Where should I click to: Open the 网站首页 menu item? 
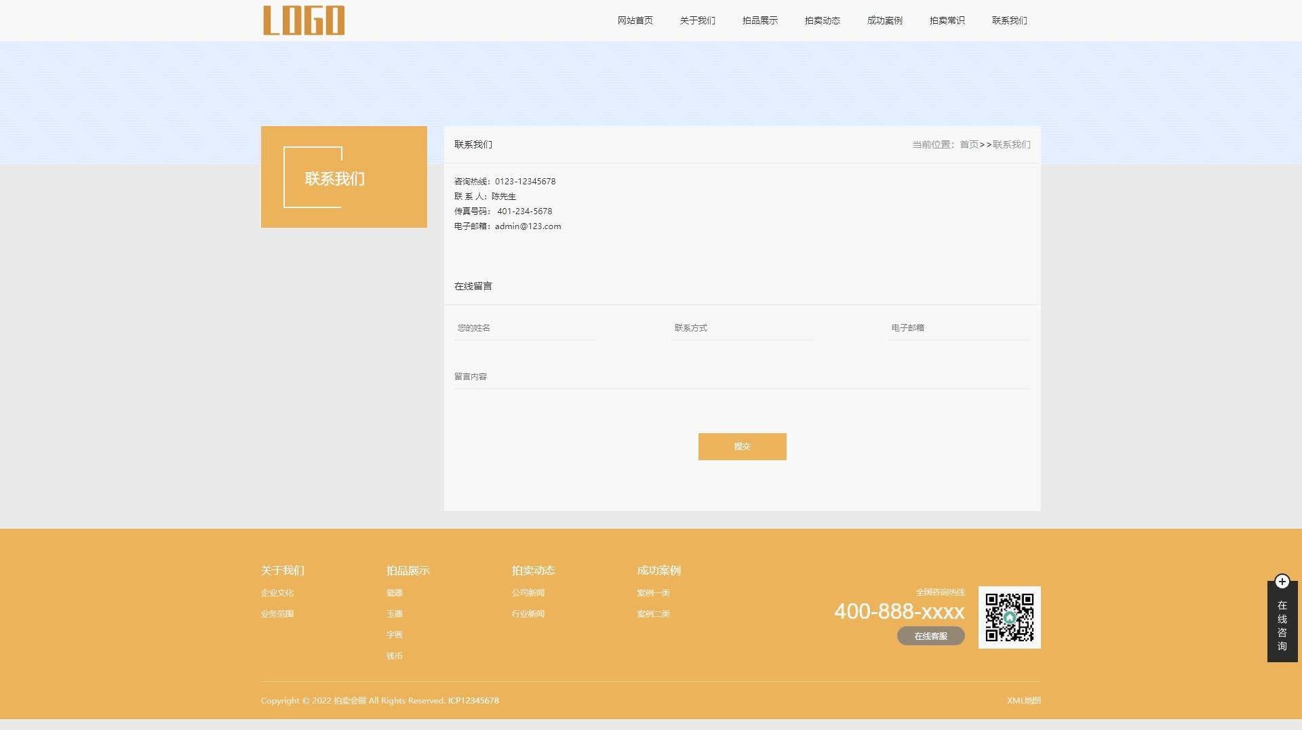click(x=635, y=20)
